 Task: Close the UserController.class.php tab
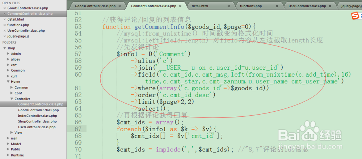[330, 6]
